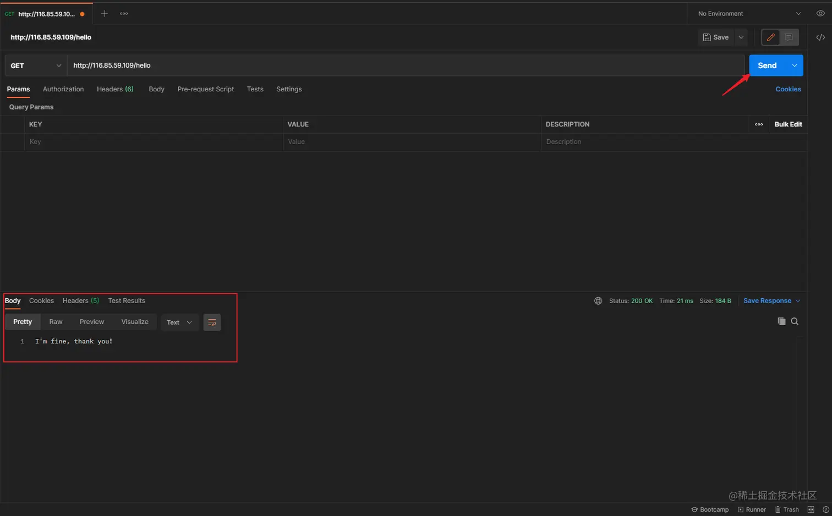
Task: Open the GET method dropdown
Action: (36, 65)
